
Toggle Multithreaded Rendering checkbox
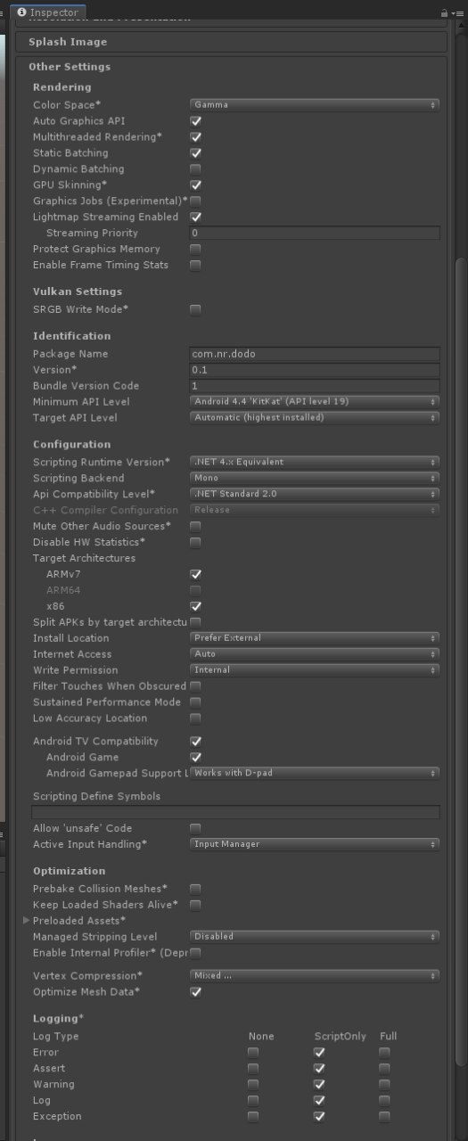coord(195,137)
